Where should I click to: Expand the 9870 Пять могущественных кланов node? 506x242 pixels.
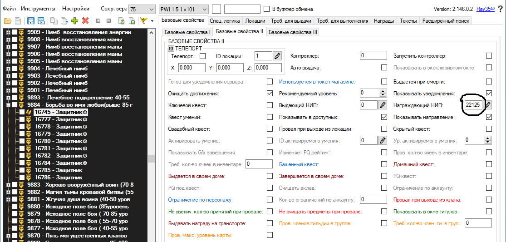click(8, 236)
